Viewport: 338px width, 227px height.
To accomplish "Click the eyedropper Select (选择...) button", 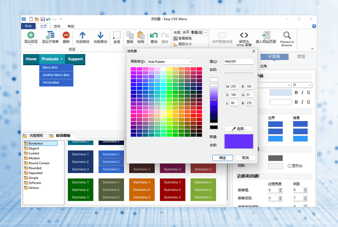I will click(x=239, y=129).
